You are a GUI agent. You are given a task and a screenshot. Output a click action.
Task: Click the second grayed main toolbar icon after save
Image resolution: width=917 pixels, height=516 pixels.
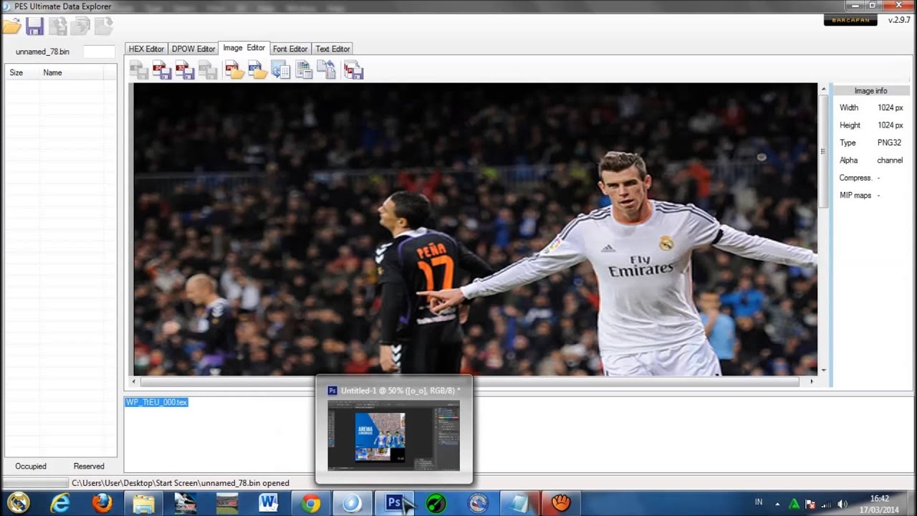pos(57,27)
